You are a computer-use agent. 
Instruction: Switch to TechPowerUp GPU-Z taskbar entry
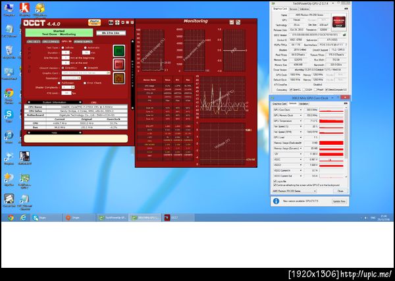[x=113, y=218]
